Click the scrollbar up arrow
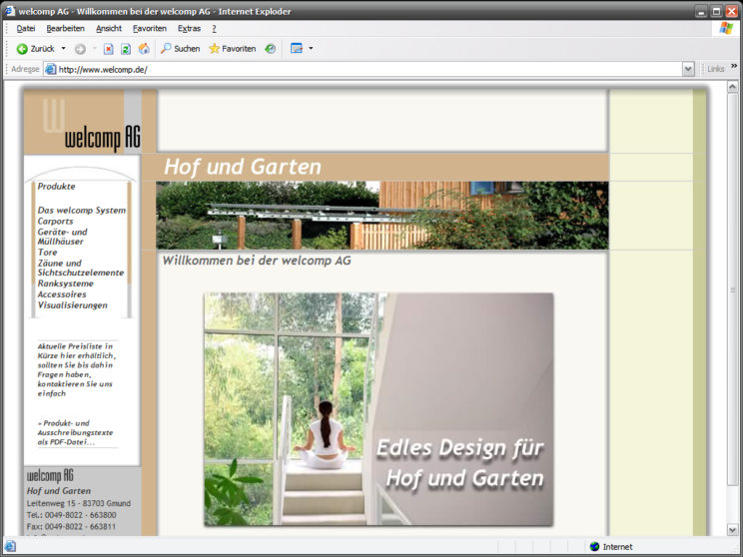Image resolution: width=743 pixels, height=557 pixels. point(733,87)
